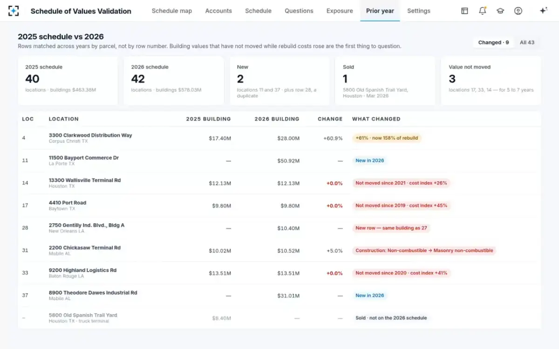This screenshot has height=349, width=559.
Task: Sort by the LOCATION column header
Action: (x=64, y=119)
